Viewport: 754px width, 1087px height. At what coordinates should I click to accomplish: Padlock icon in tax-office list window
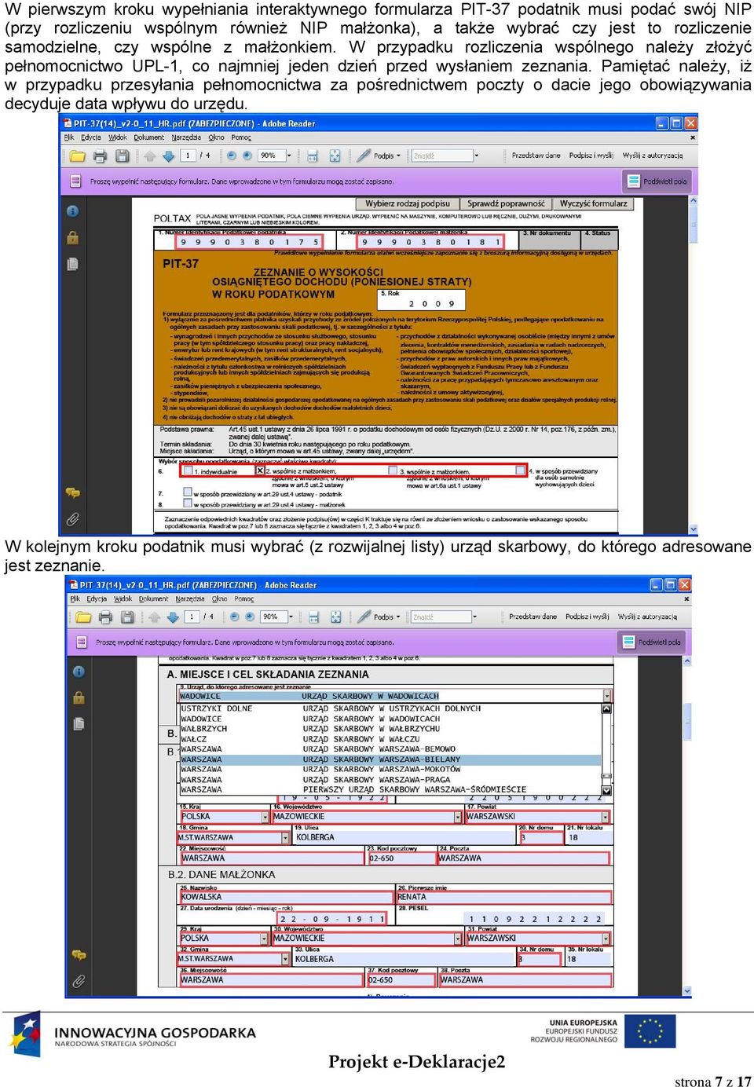coord(79,697)
